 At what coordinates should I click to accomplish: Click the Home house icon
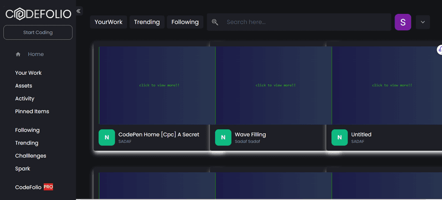18,54
